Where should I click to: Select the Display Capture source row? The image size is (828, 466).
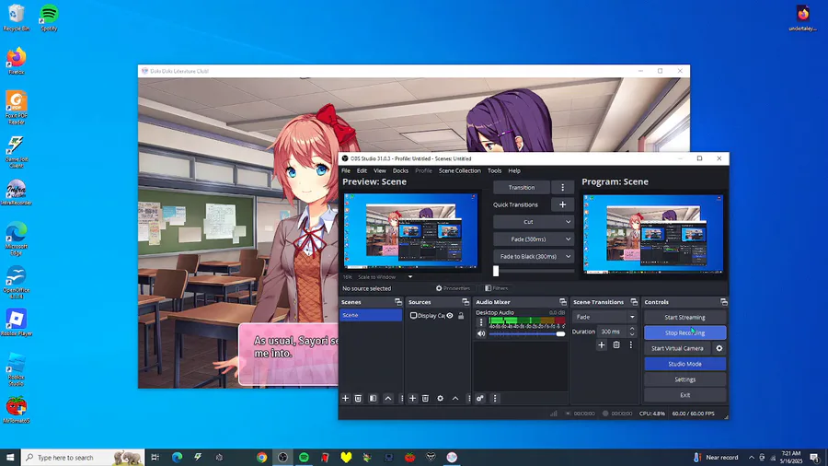(438, 315)
